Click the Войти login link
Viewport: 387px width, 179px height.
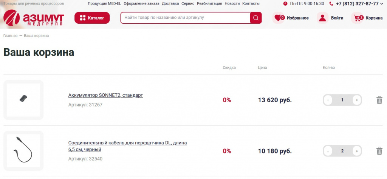(x=337, y=18)
